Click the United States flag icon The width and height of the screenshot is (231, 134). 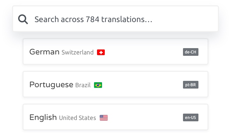click(104, 118)
